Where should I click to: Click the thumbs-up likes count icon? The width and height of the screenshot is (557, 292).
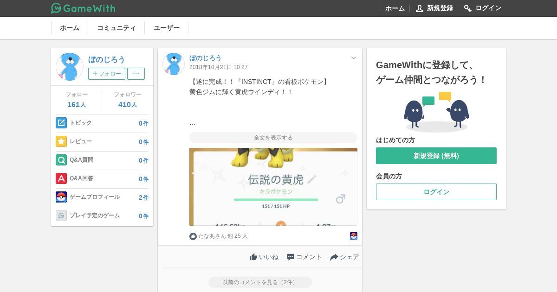pos(193,236)
